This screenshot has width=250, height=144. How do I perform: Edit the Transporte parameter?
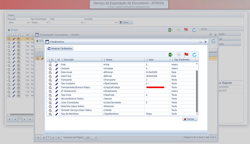57,80
